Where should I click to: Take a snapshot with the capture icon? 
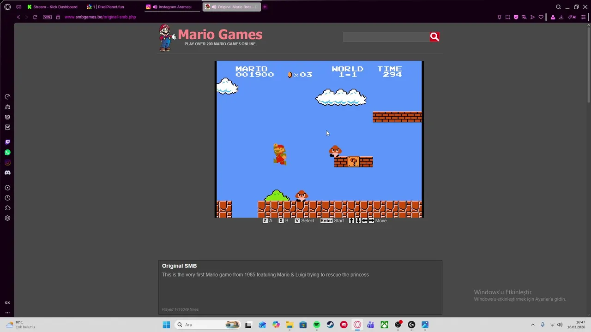507,17
